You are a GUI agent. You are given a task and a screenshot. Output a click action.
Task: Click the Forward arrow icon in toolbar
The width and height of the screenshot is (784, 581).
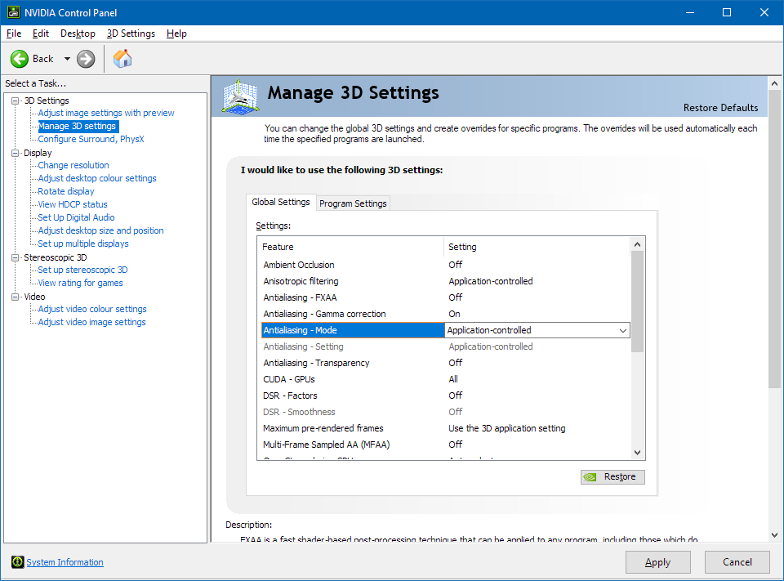click(86, 59)
